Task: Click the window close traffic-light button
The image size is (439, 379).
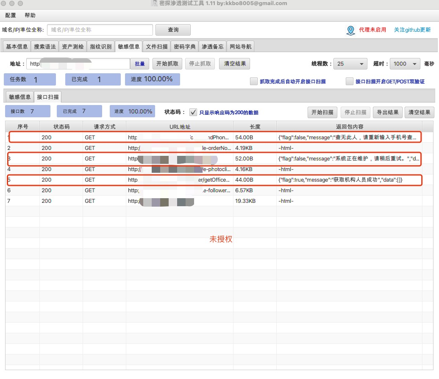Action: coord(4,3)
